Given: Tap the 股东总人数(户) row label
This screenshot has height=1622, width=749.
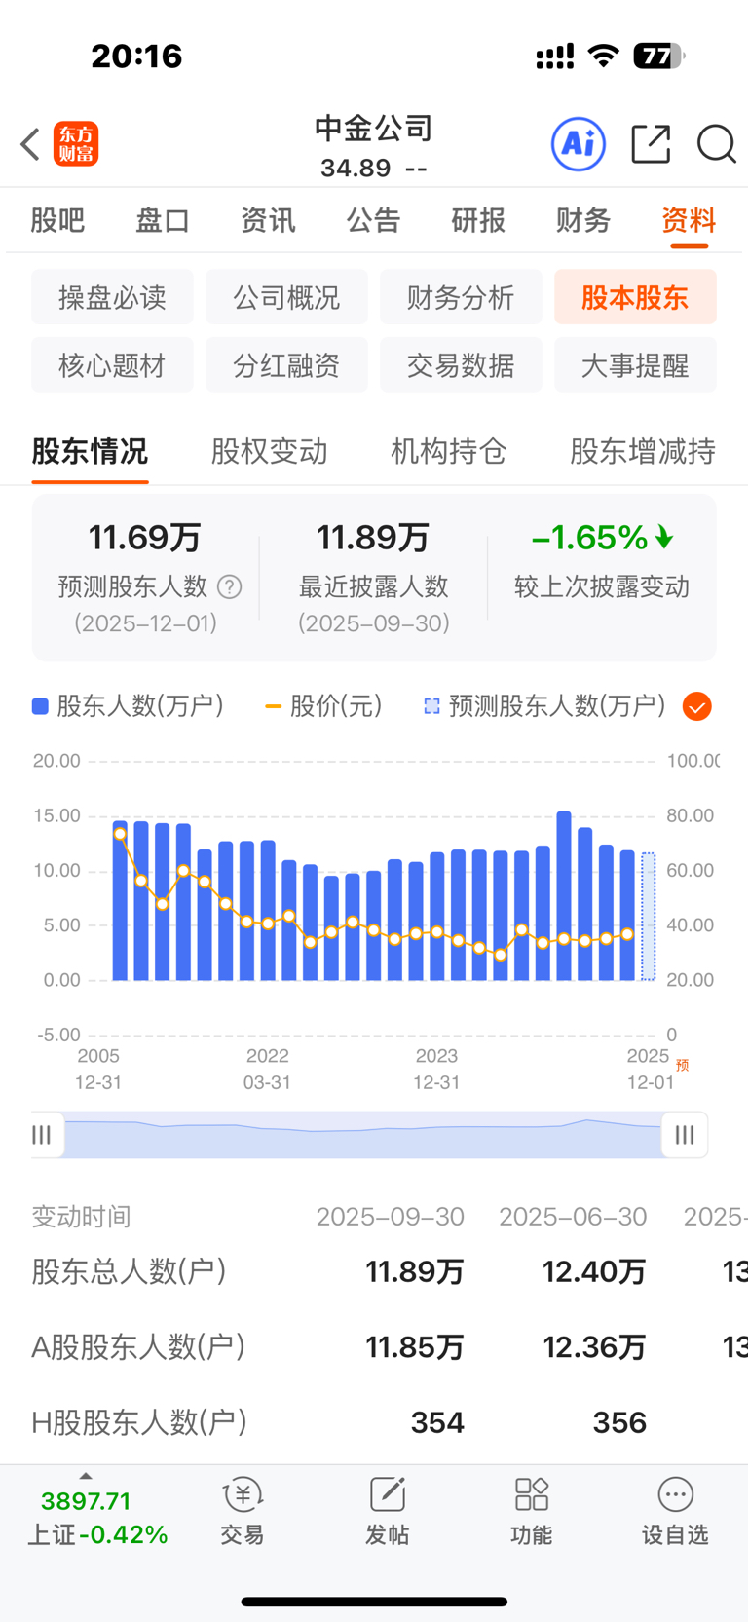Looking at the screenshot, I should pyautogui.click(x=129, y=1272).
